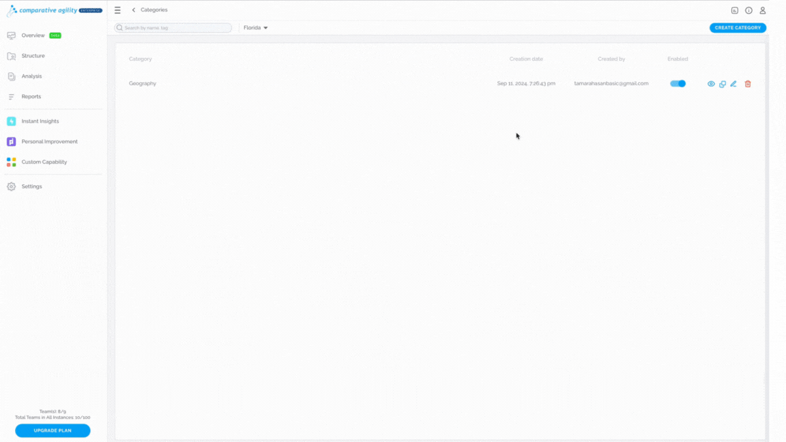786x442 pixels.
Task: Duplicate the Geography category with copy icon
Action: (x=723, y=84)
